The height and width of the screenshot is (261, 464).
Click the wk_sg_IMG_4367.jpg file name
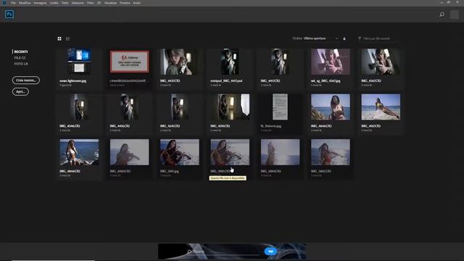pyautogui.click(x=326, y=80)
